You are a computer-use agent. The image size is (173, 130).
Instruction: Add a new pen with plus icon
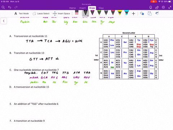[133, 13]
